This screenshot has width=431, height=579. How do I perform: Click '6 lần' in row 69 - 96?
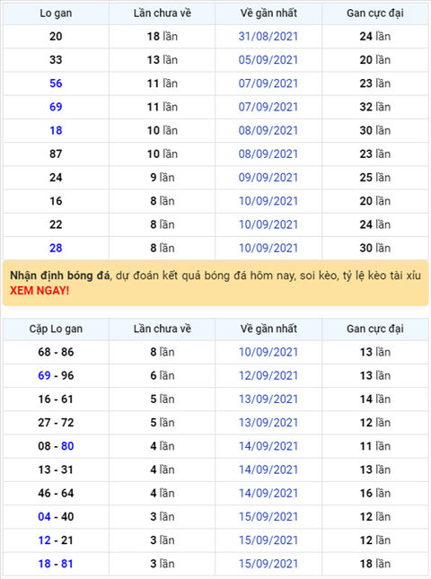tap(163, 376)
